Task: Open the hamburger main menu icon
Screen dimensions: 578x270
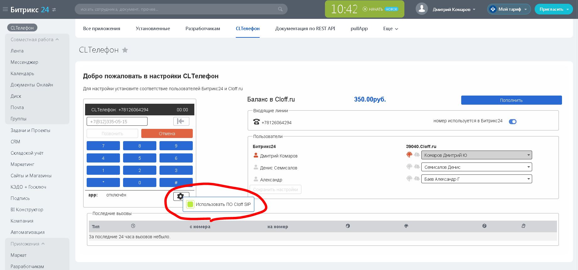Action: click(x=5, y=9)
